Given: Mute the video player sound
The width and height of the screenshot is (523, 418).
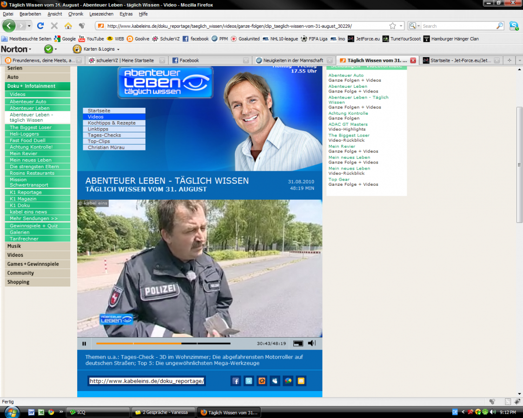Looking at the screenshot, I should tap(312, 343).
